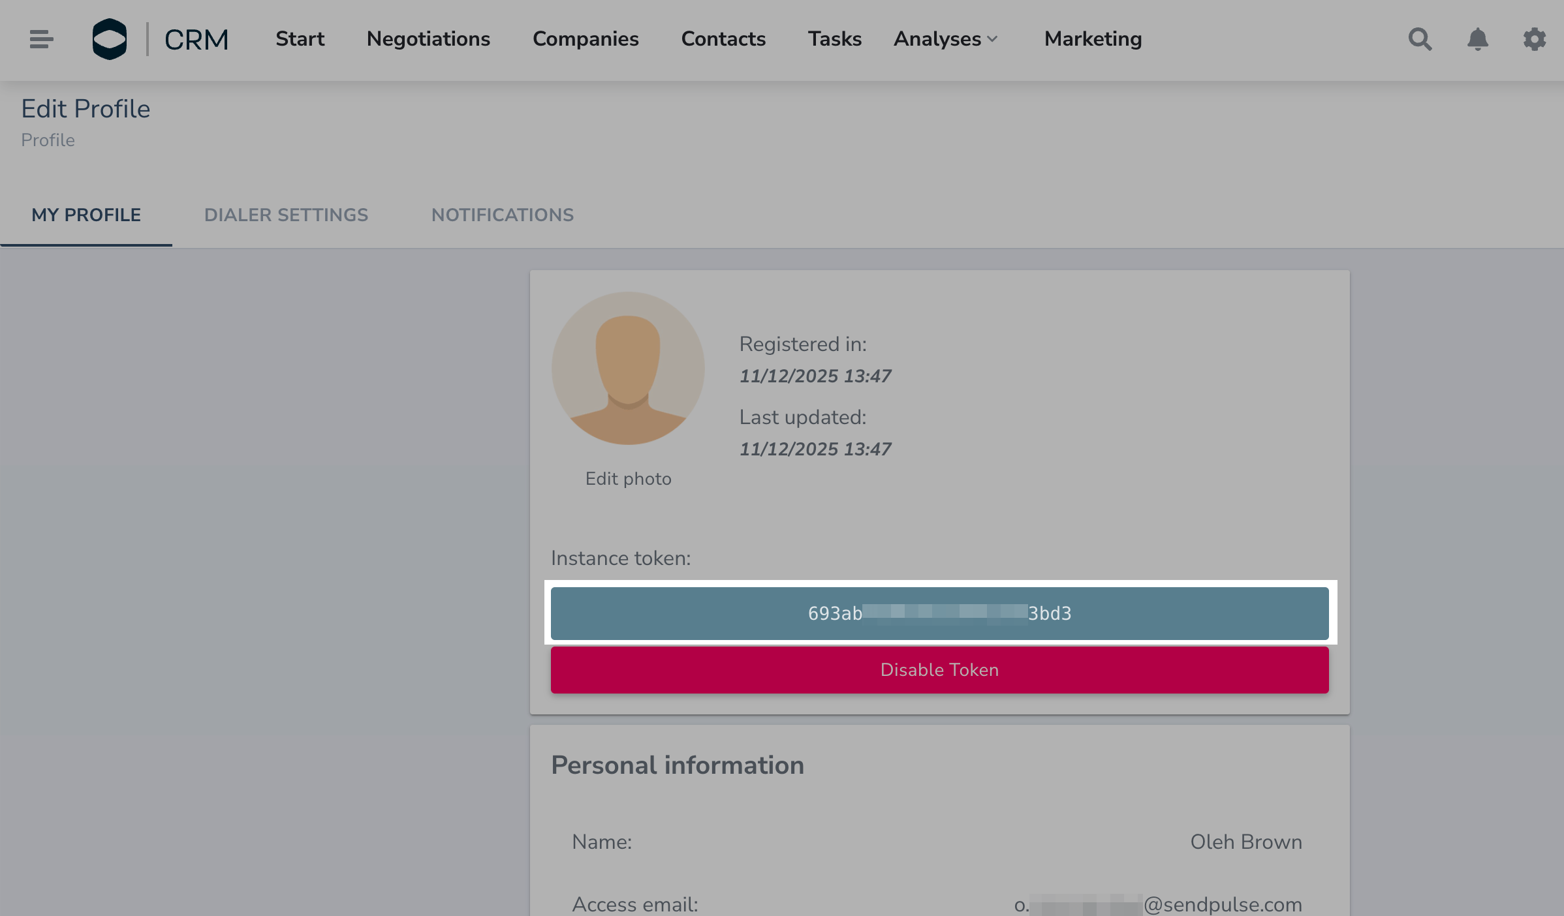Go to the Start page

[300, 39]
